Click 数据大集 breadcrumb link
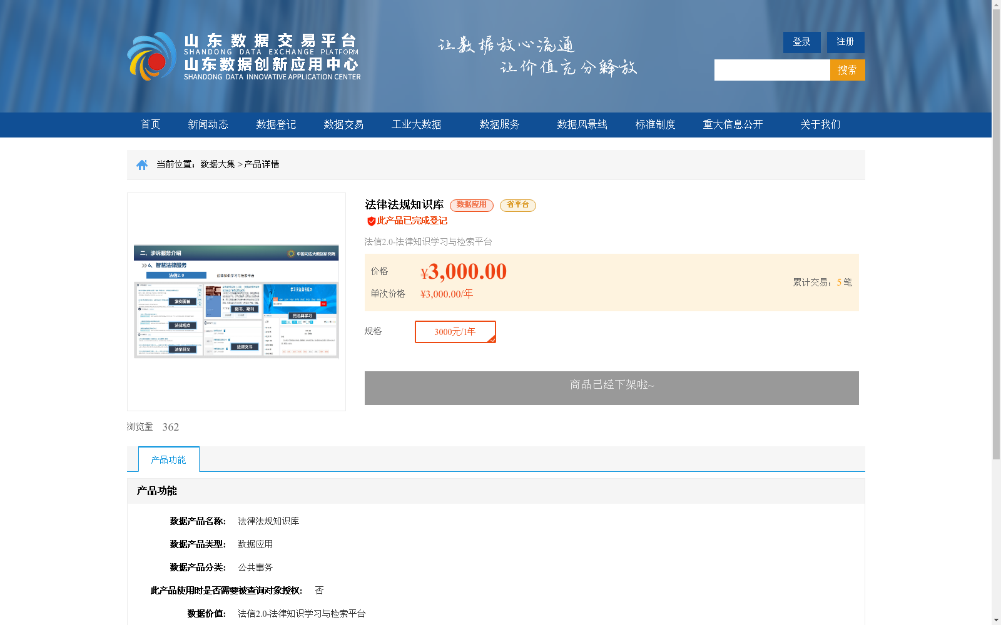Image resolution: width=1001 pixels, height=625 pixels. [x=218, y=164]
